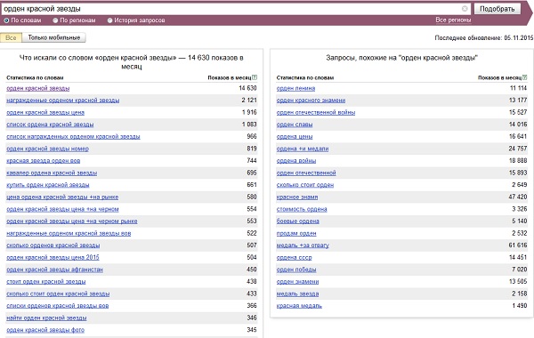Open the 'боевые ордена' similar query
The image size is (534, 338).
pyautogui.click(x=297, y=221)
